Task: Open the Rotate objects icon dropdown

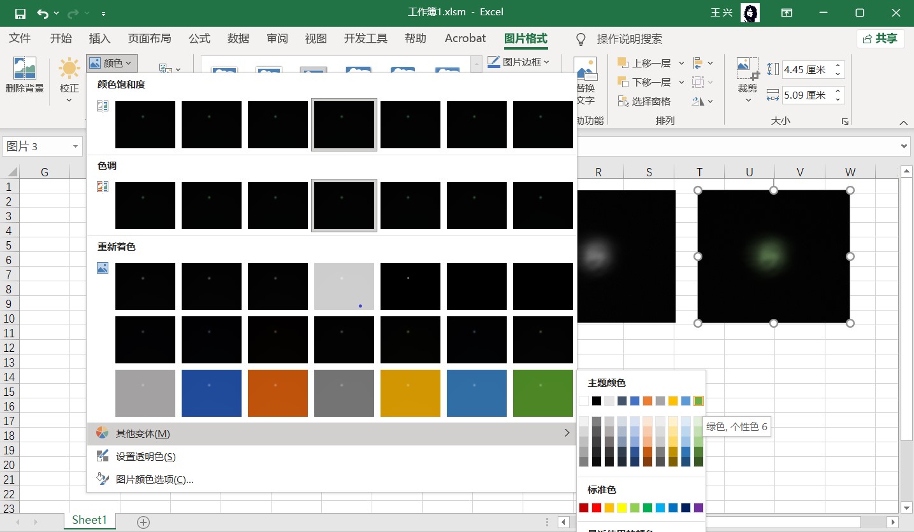Action: point(703,101)
